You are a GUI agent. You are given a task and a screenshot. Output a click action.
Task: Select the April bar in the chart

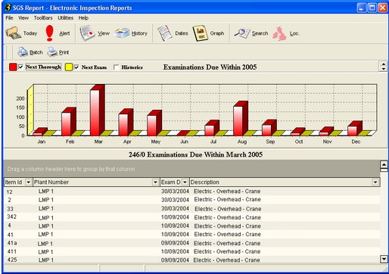[126, 123]
